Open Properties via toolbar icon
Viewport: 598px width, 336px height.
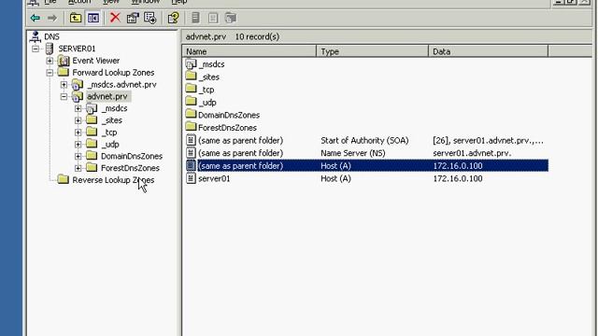coord(133,18)
